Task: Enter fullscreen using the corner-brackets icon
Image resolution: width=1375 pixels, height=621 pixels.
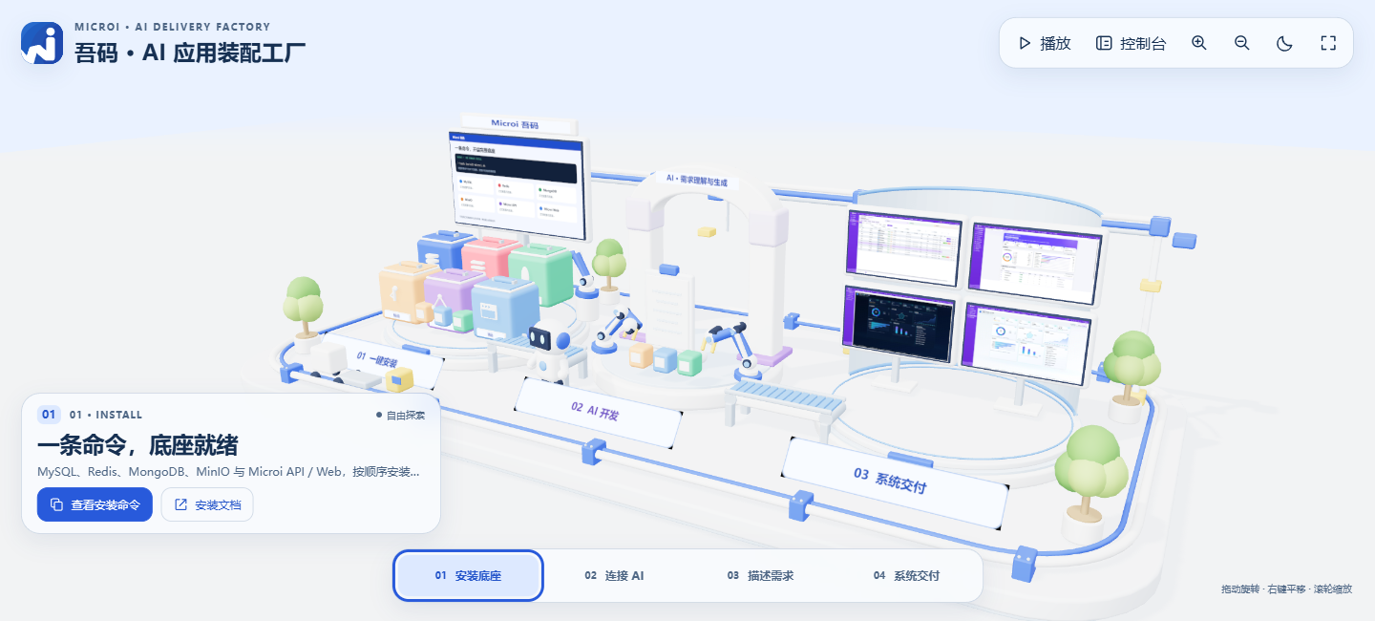Action: (x=1328, y=43)
